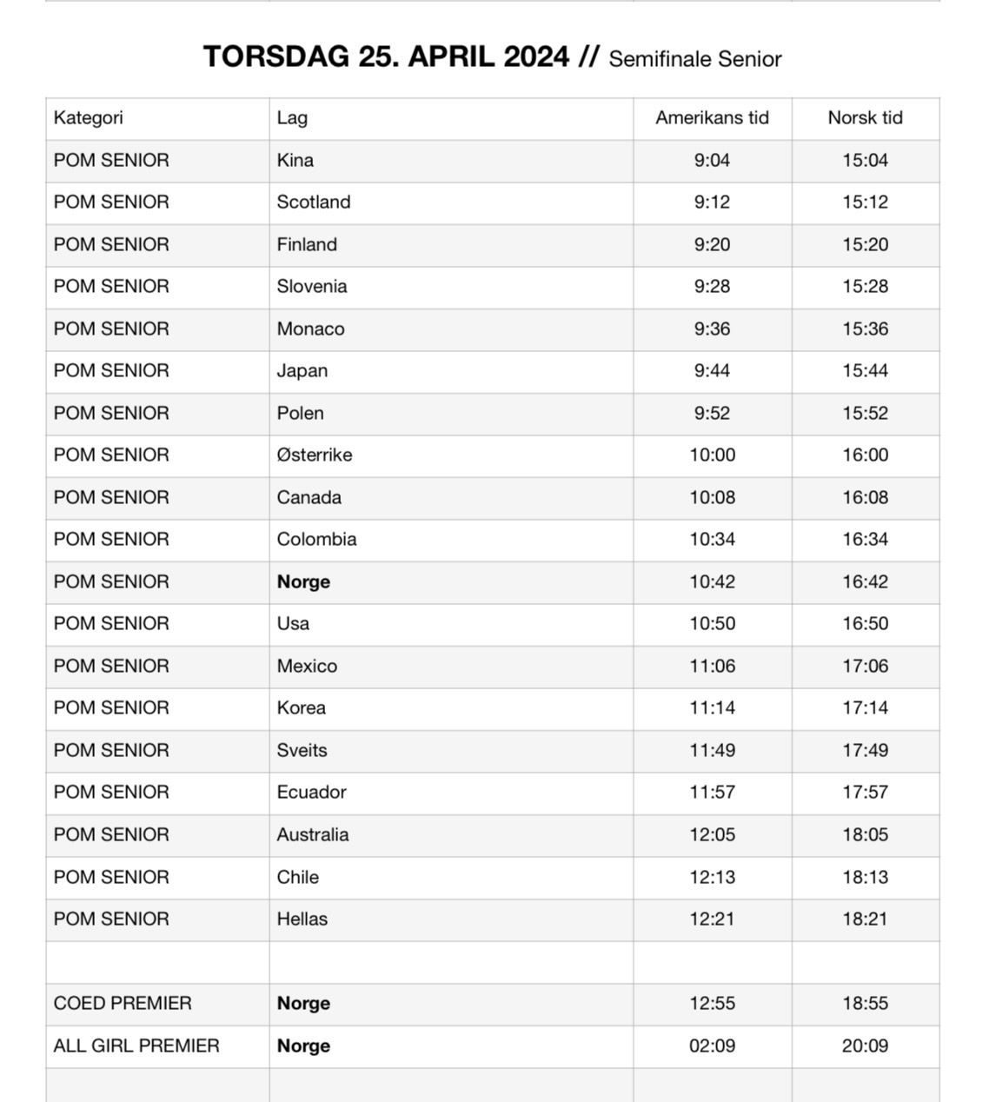Select the 10:42 Amerikans tid cell
The width and height of the screenshot is (983, 1102).
click(712, 582)
